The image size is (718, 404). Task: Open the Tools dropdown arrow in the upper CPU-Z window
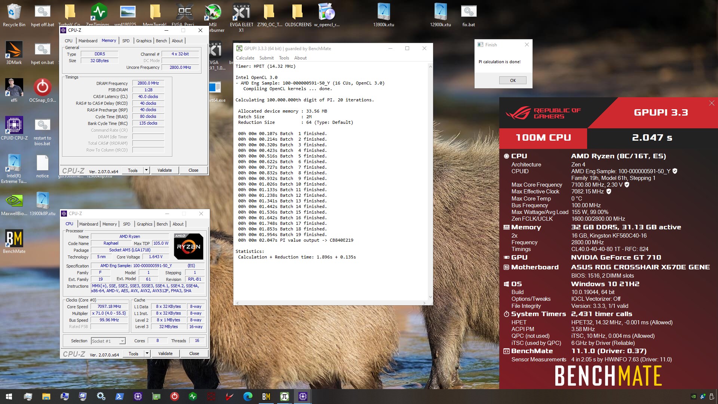coord(147,170)
